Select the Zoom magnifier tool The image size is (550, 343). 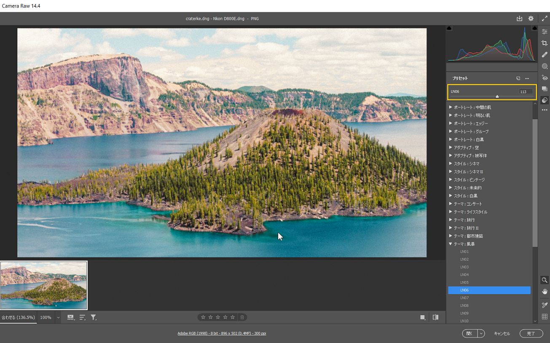pyautogui.click(x=545, y=280)
